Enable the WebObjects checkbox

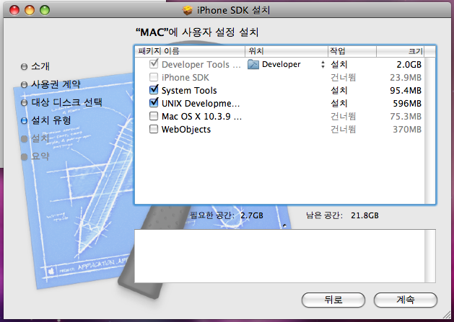point(154,129)
